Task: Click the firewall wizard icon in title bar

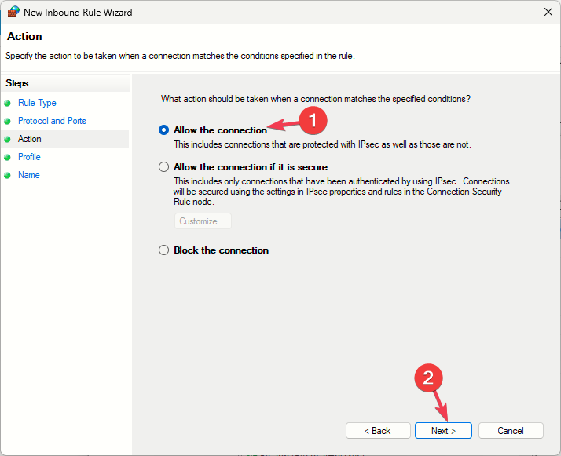Action: (x=13, y=12)
